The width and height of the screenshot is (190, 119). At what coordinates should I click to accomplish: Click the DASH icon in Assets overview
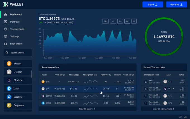click(43, 103)
